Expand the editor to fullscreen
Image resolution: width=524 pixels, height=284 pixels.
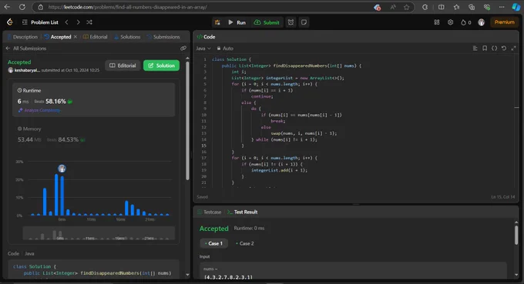point(514,48)
